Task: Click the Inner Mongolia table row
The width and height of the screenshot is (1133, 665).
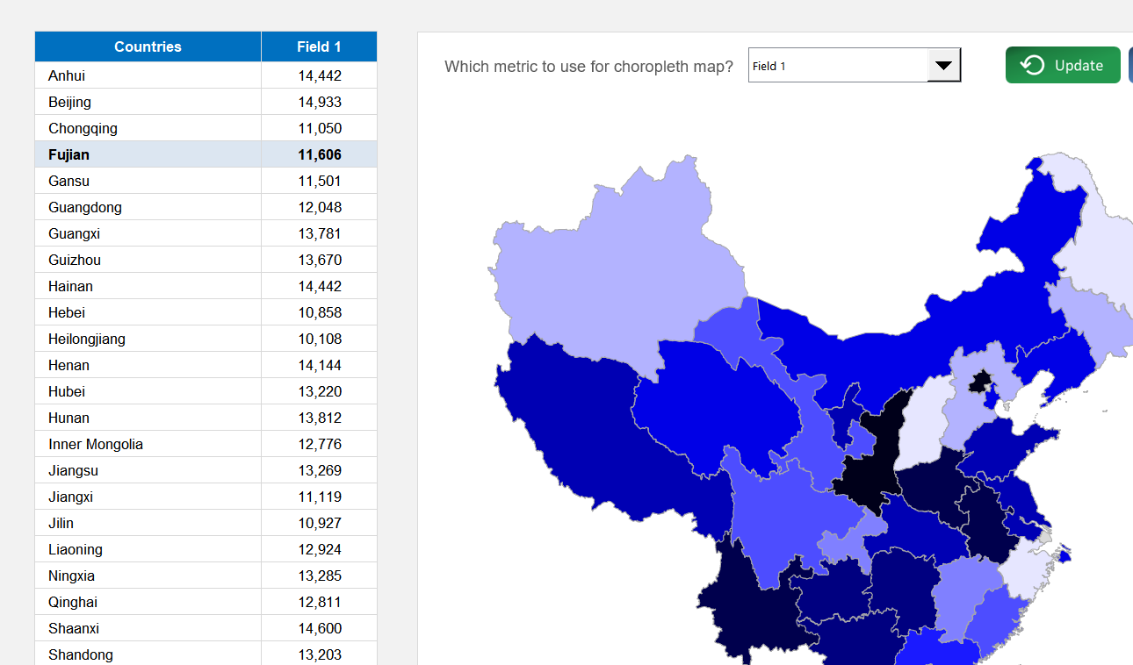Action: [148, 444]
